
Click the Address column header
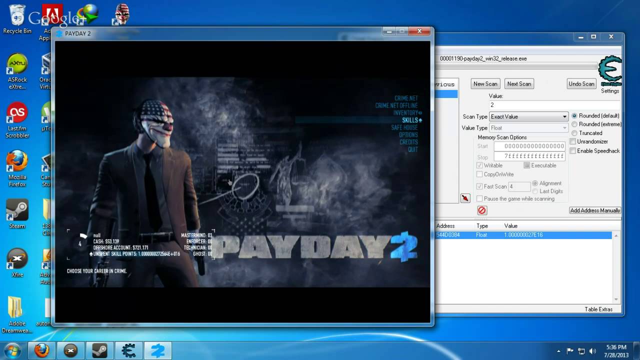[445, 226]
